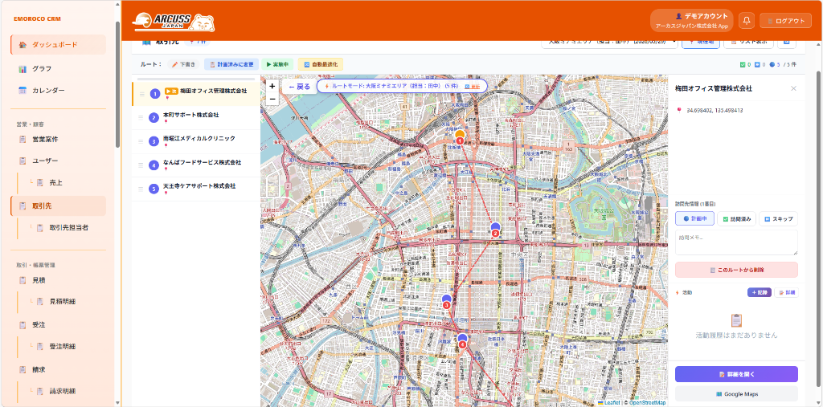Click the ログアウト button
The height and width of the screenshot is (407, 823).
pos(785,21)
